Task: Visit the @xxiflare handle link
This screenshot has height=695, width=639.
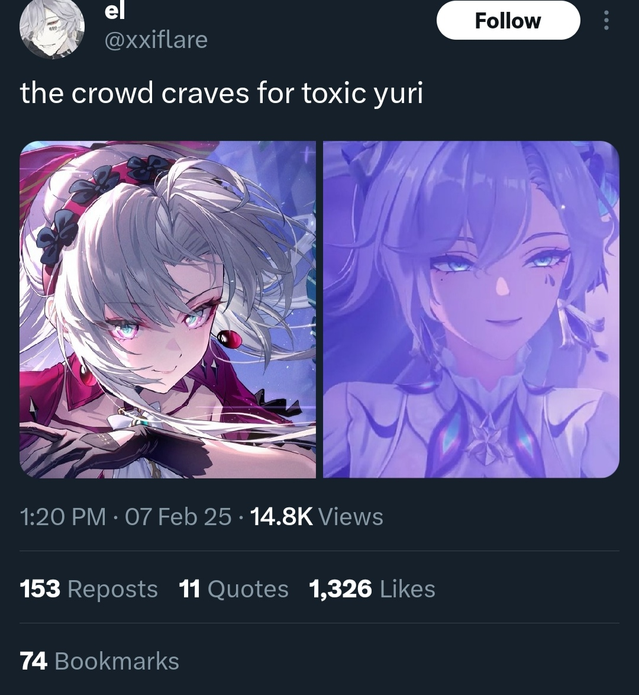Action: pyautogui.click(x=156, y=40)
